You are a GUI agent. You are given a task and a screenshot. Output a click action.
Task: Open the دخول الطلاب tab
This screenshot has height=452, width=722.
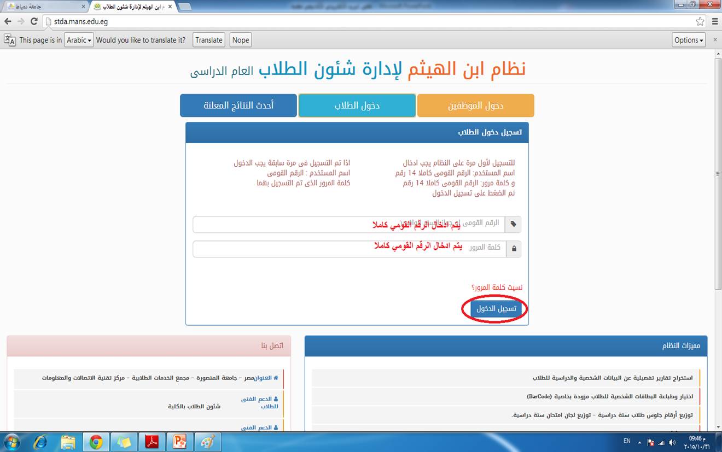coord(357,105)
